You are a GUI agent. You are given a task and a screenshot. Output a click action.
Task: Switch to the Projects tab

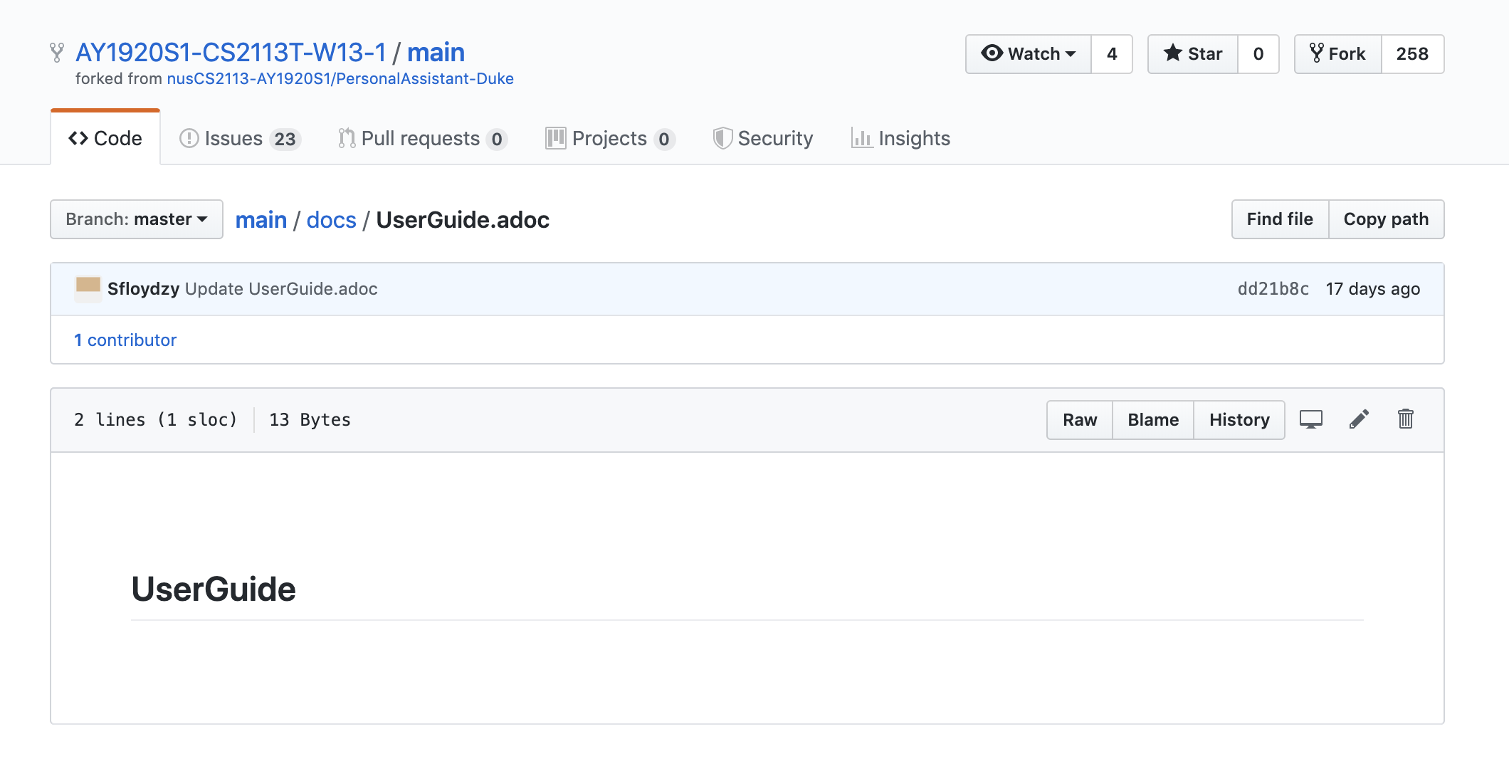click(x=610, y=138)
